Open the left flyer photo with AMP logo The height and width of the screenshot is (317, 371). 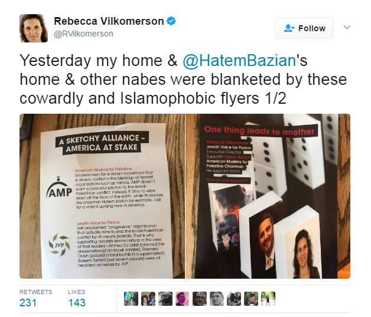click(102, 196)
